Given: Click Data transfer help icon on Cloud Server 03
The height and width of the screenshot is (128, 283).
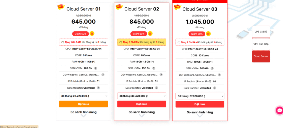Looking at the screenshot, I should [214, 88].
